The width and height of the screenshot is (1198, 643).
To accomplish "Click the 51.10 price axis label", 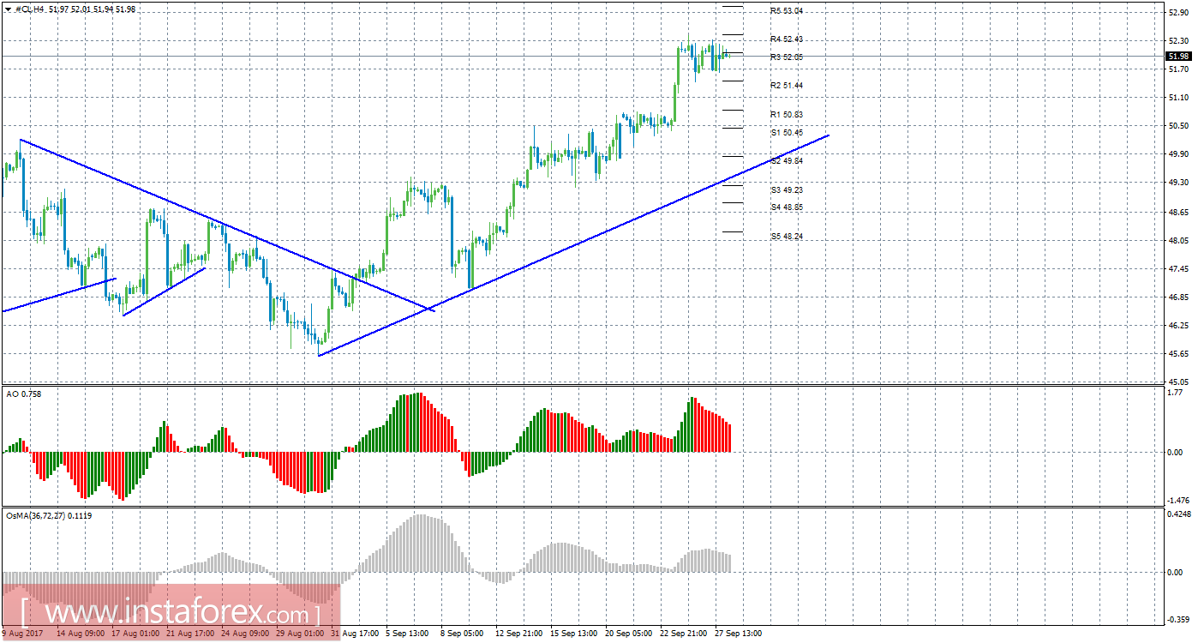I will click(x=1177, y=98).
